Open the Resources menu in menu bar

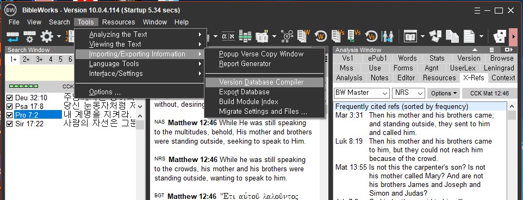pyautogui.click(x=119, y=22)
